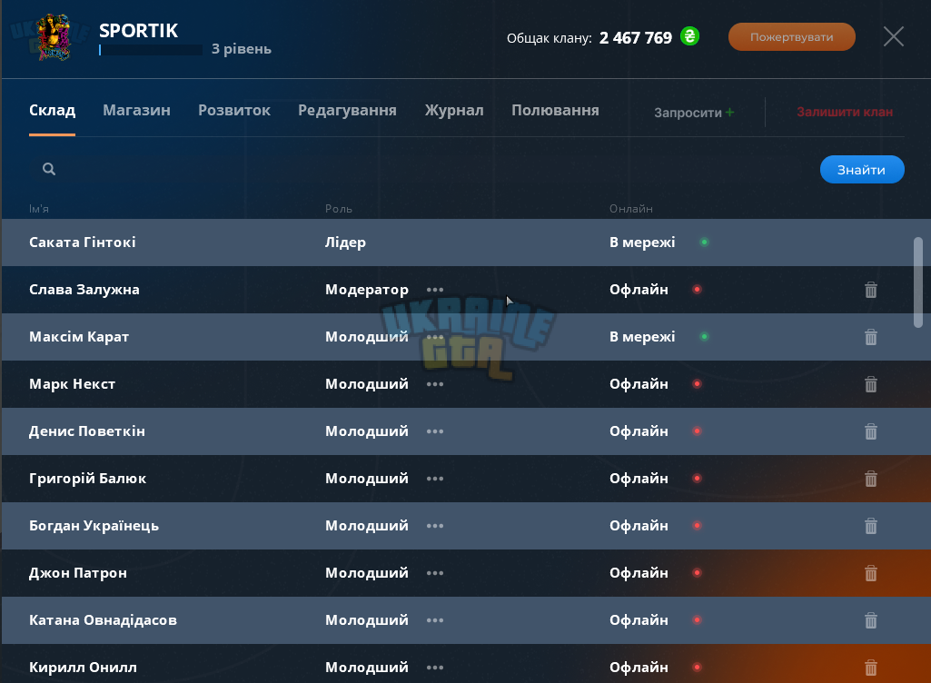Screen dimensions: 931x683
Task: Click the search magnifier icon
Action: (49, 169)
